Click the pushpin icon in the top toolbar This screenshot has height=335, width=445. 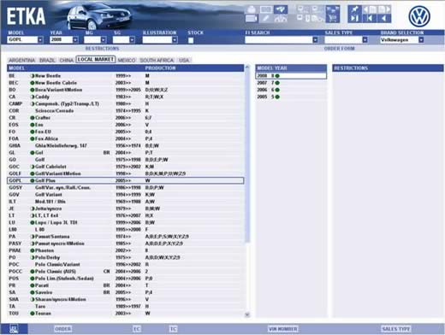[354, 9]
